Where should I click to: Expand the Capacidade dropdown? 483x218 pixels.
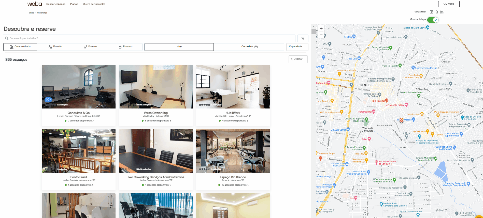[x=297, y=47]
